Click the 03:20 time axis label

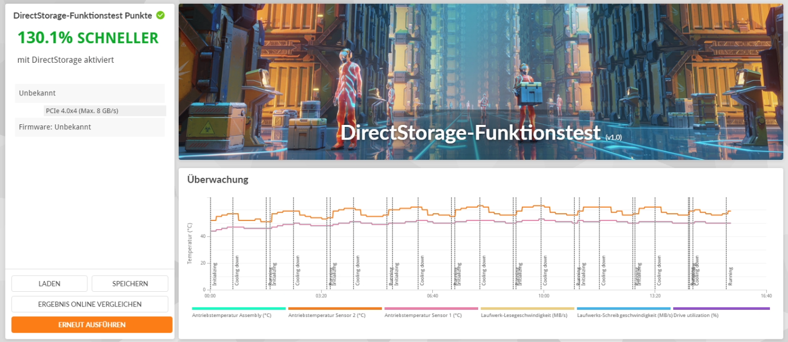point(321,296)
